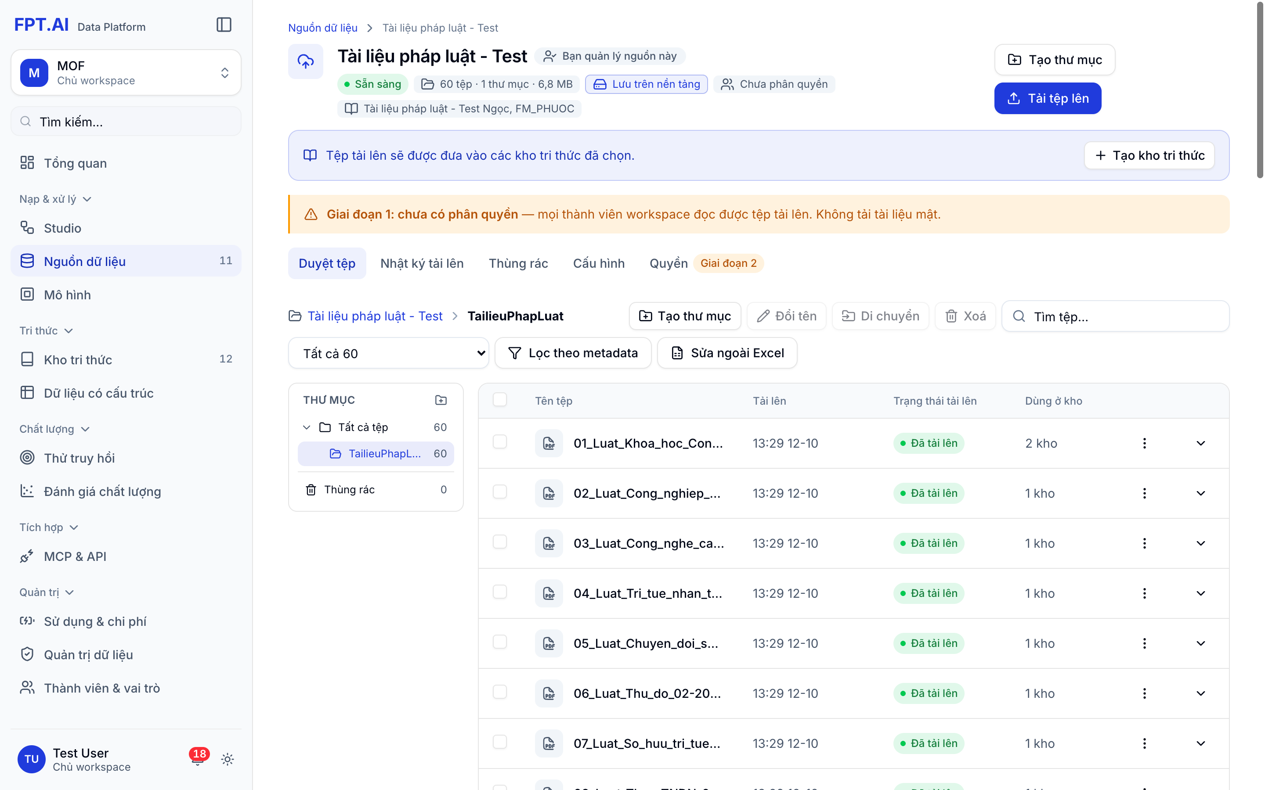This screenshot has width=1265, height=790.
Task: Open notifications bell with 18 badge
Action: tap(198, 759)
